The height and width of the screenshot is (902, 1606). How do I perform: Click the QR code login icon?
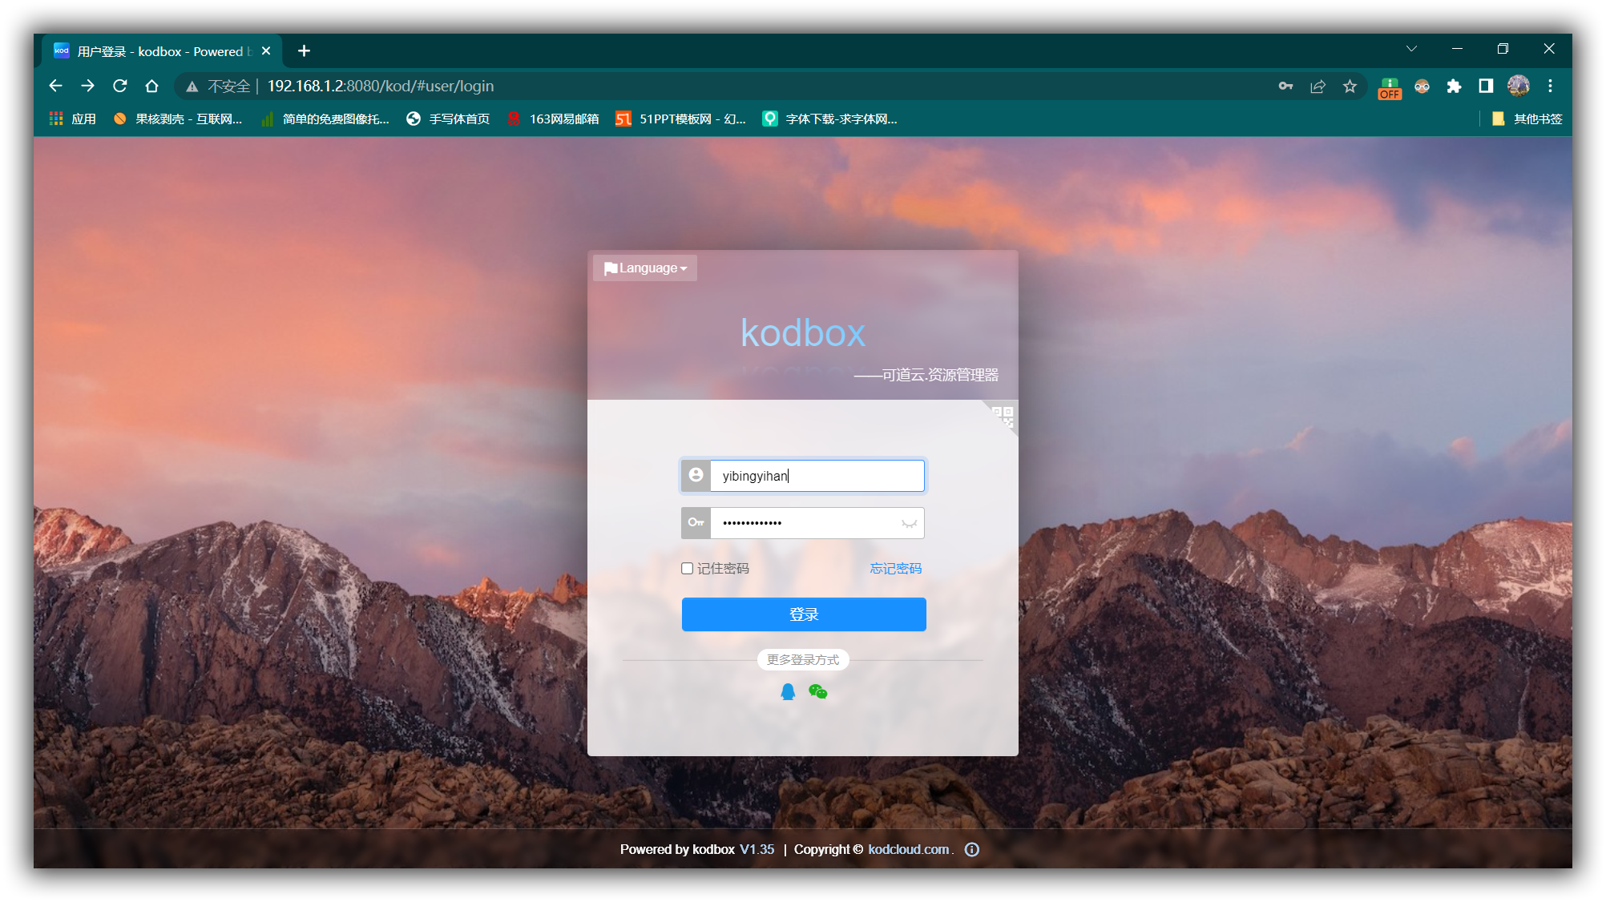click(x=1003, y=416)
